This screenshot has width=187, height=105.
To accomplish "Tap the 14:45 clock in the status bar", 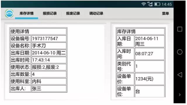I will pyautogui.click(x=167, y=4).
